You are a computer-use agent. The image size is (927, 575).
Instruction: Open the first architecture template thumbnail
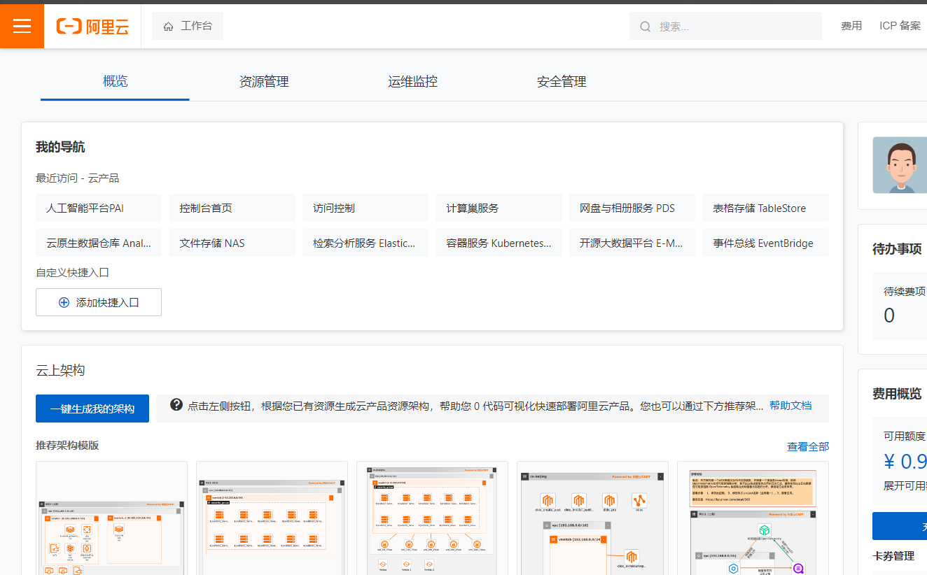tap(111, 518)
